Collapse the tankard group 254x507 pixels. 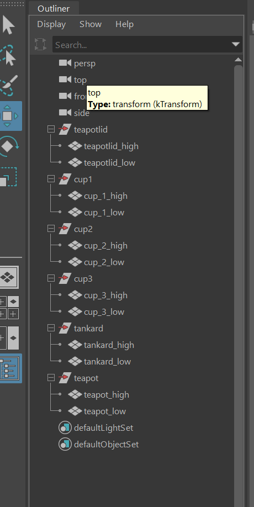click(51, 328)
